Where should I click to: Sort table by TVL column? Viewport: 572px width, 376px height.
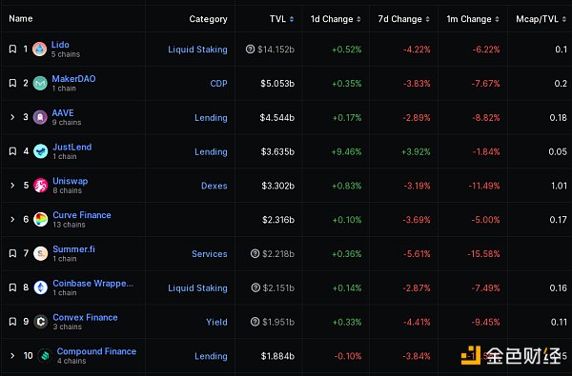coord(281,19)
